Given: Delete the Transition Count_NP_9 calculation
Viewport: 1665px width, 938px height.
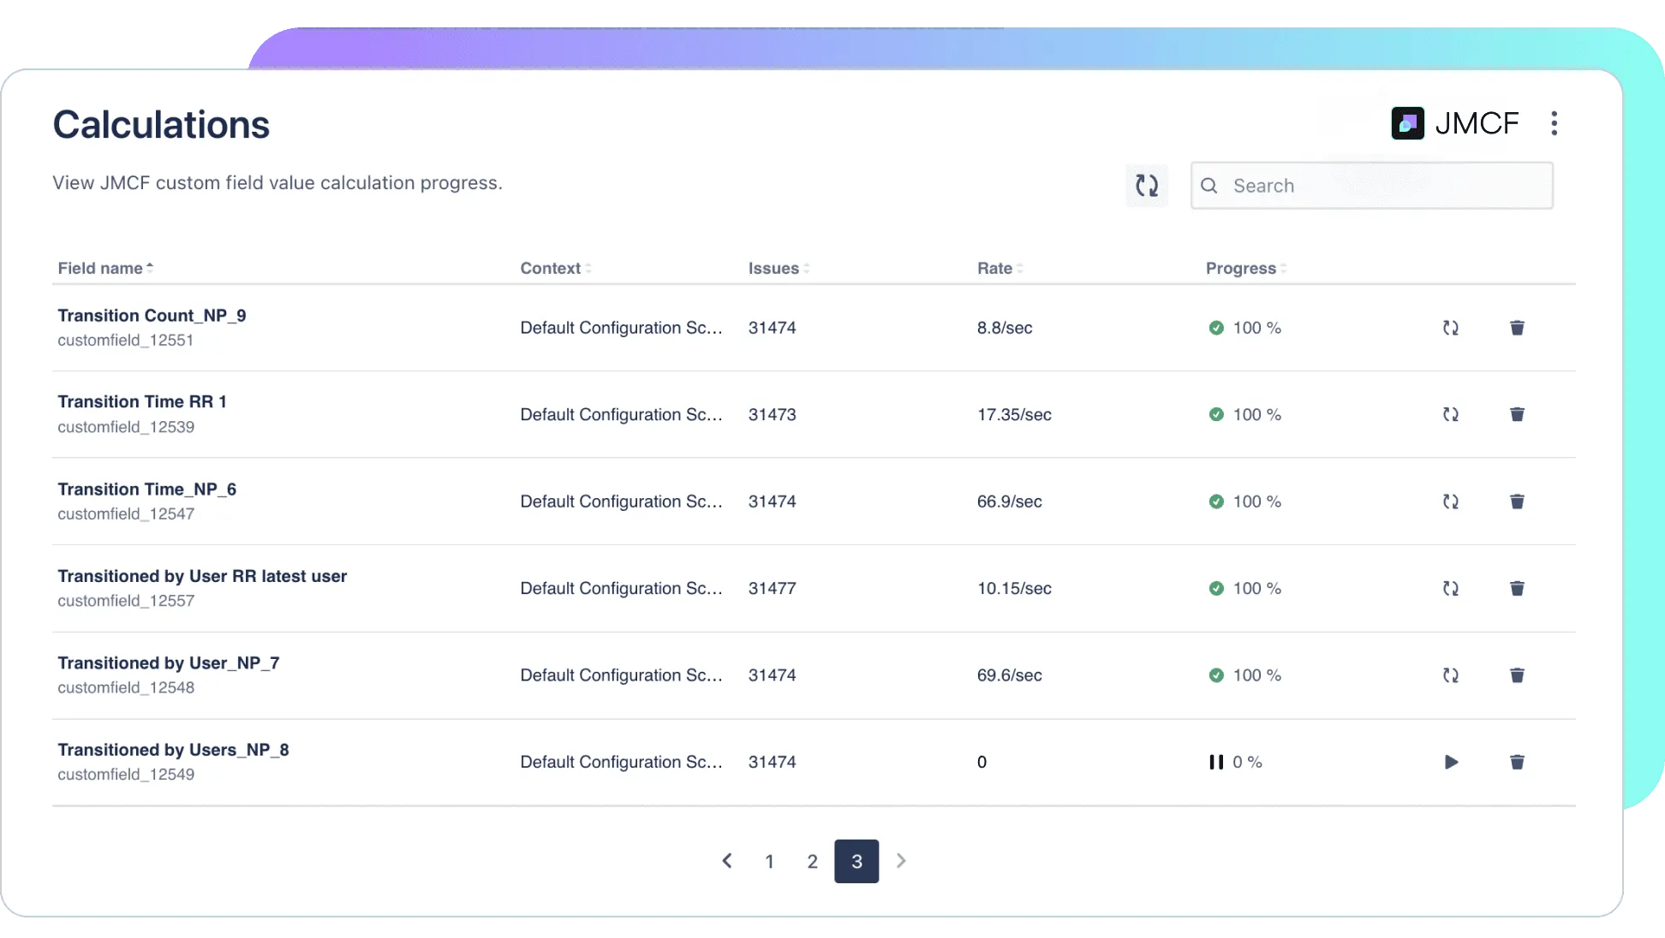Looking at the screenshot, I should click(1517, 328).
